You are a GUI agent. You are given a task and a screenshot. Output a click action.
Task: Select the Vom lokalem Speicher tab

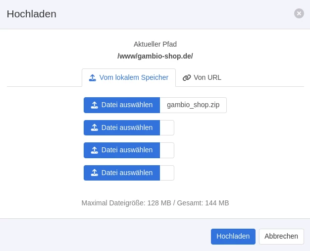click(129, 78)
